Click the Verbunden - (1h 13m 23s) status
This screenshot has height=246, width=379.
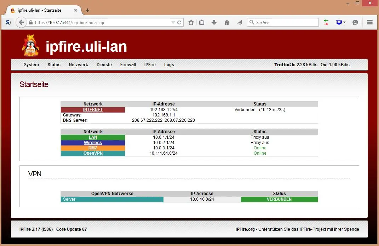coord(260,110)
